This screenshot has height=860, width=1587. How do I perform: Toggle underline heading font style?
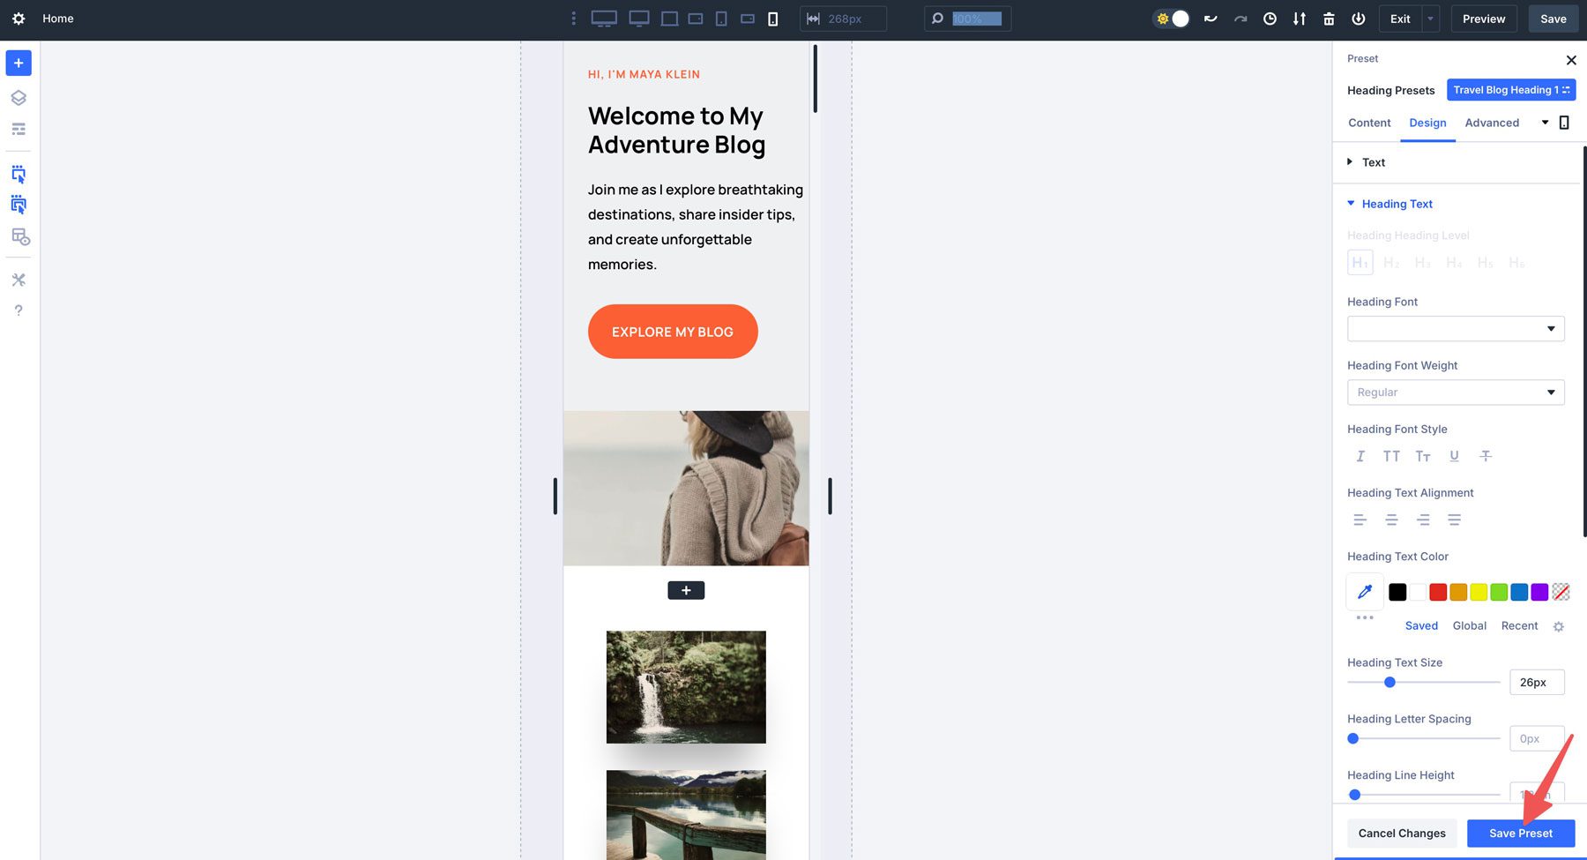click(1454, 456)
